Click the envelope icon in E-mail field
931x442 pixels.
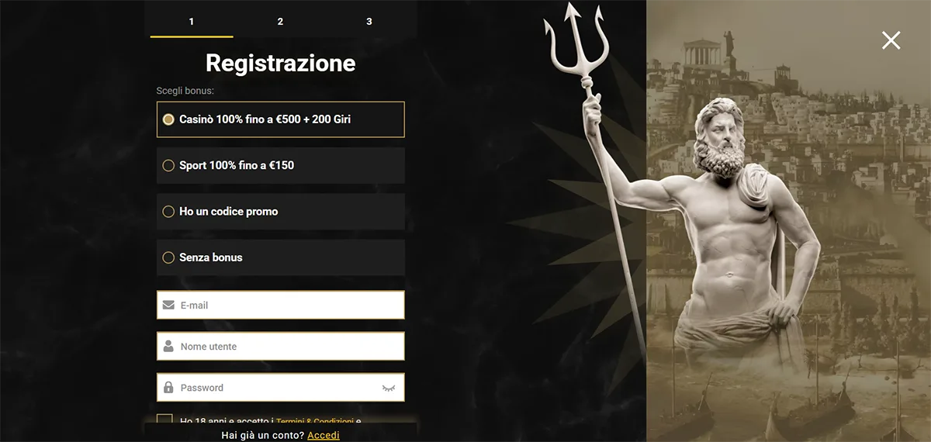tap(168, 306)
